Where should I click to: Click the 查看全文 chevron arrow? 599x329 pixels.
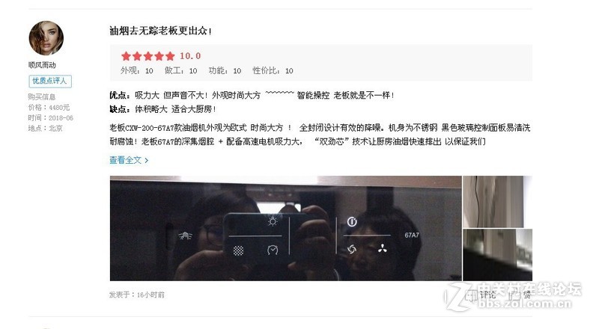click(x=146, y=160)
